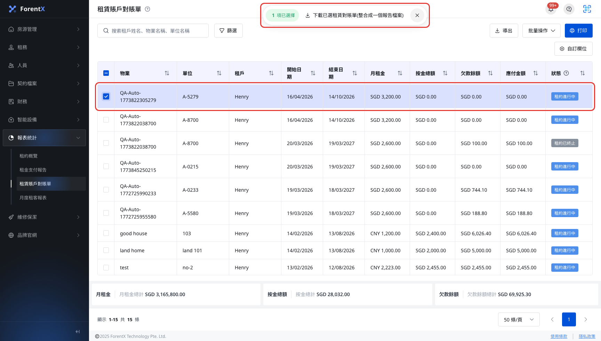
Task: Click the blue 打印 print button
Action: tap(578, 31)
